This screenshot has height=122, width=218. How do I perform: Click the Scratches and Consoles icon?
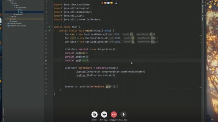[8, 26]
